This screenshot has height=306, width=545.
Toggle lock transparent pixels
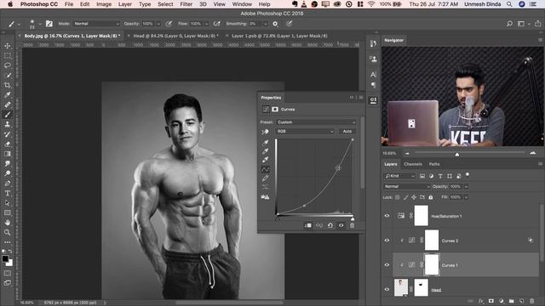pyautogui.click(x=398, y=197)
